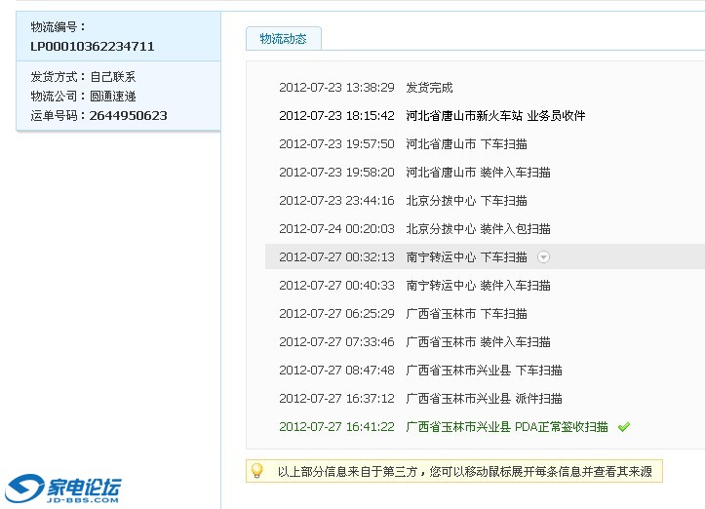The width and height of the screenshot is (705, 509).
Task: Click the 南宁转运中心 装件入车扫描 entry
Action: (x=478, y=286)
